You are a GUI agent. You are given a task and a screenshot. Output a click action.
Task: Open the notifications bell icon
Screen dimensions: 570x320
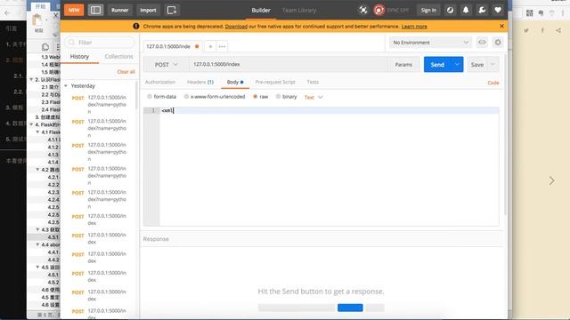tap(466, 10)
